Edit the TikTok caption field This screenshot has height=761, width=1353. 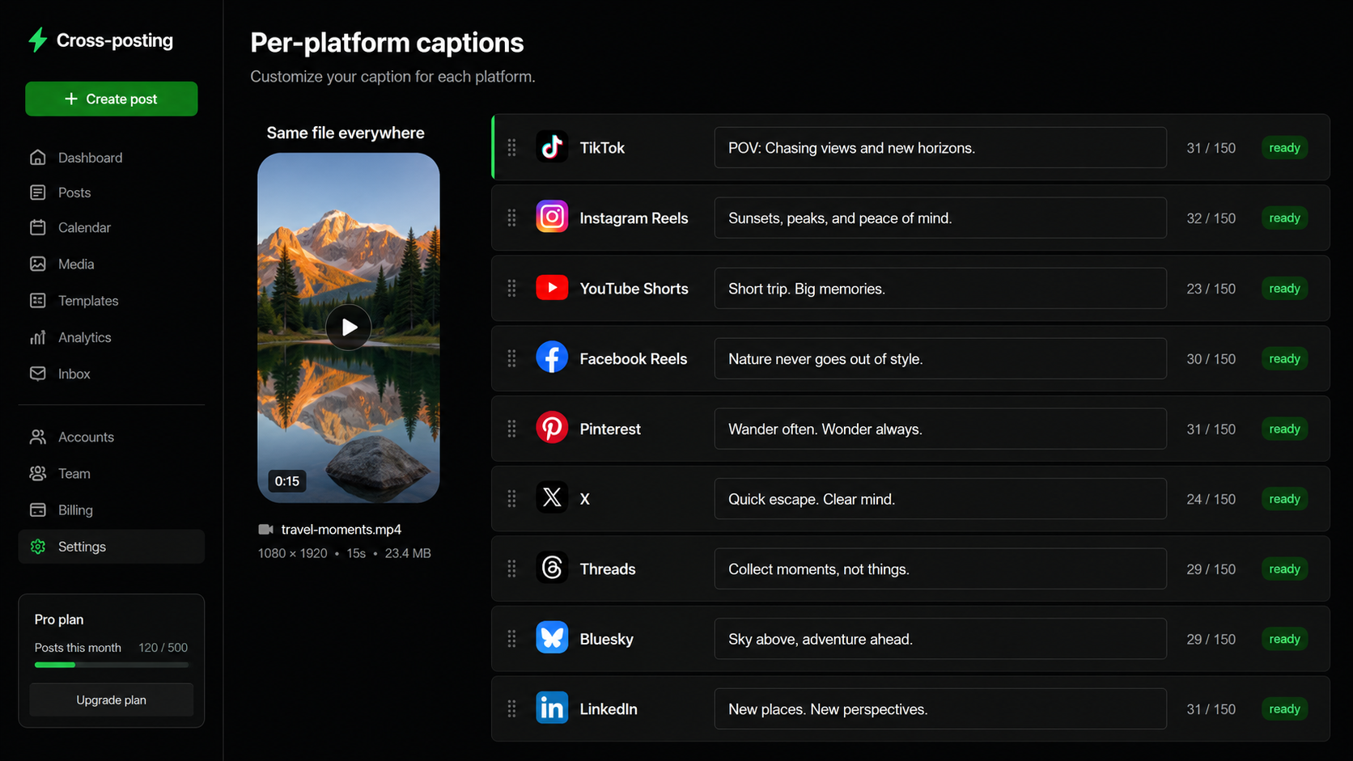[x=940, y=147]
